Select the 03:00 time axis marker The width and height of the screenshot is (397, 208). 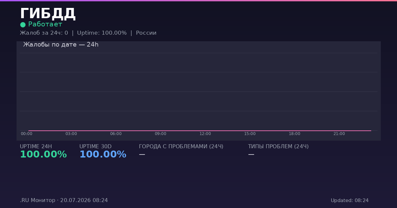pyautogui.click(x=71, y=134)
